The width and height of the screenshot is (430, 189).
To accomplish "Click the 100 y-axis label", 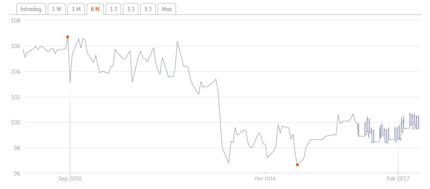I will coord(15,123).
